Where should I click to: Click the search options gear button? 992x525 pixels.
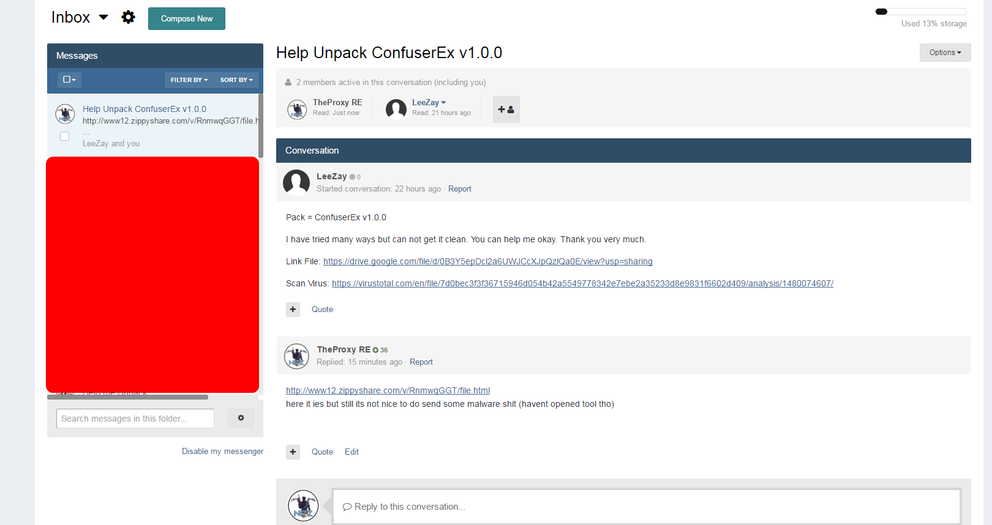tap(241, 418)
